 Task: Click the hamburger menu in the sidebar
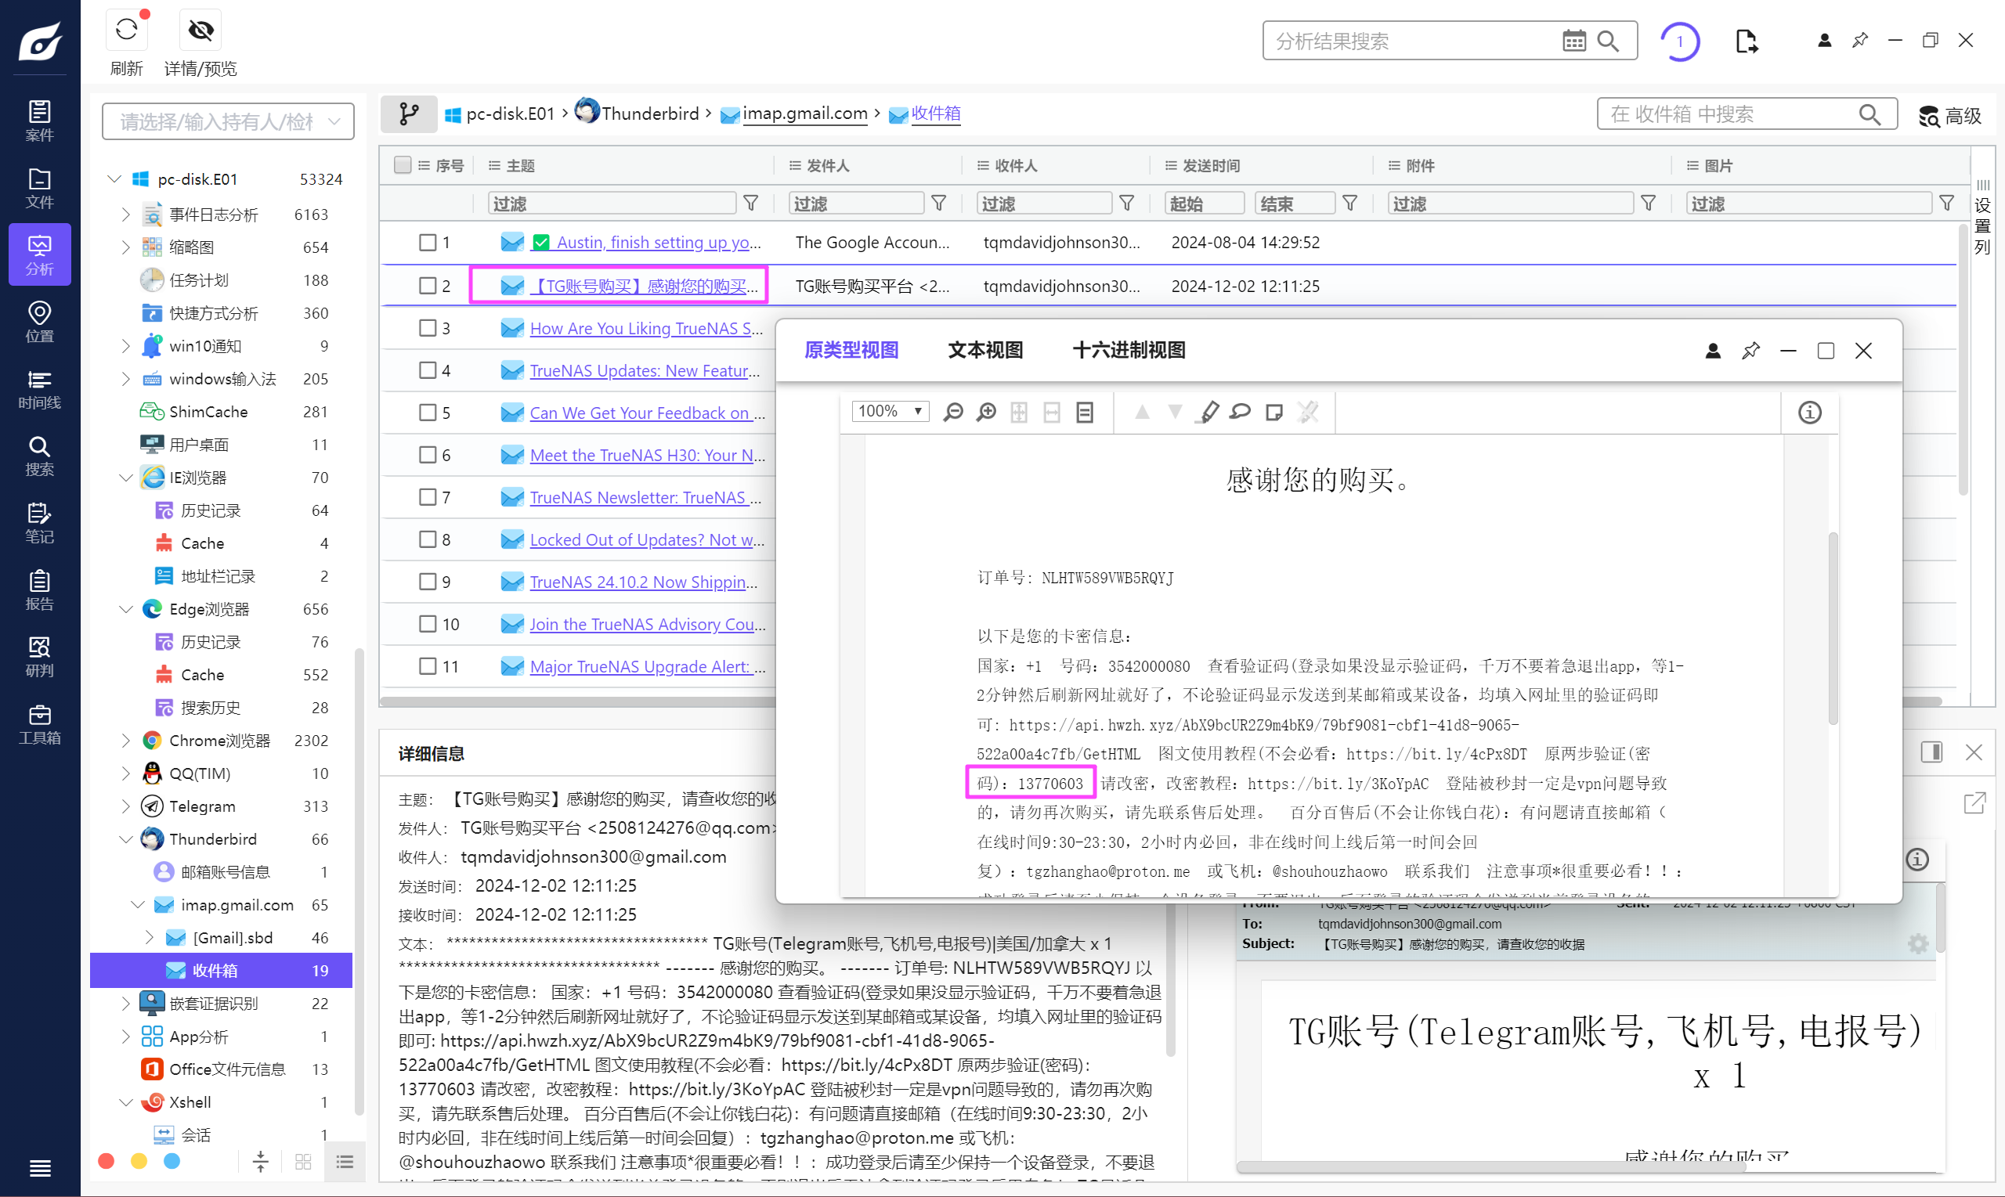(39, 1167)
